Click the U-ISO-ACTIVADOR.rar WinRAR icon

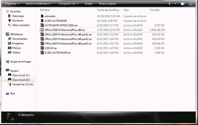[42, 53]
